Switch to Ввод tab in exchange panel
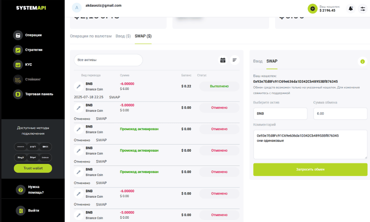Screen dimensions: 370x222 [258, 61]
